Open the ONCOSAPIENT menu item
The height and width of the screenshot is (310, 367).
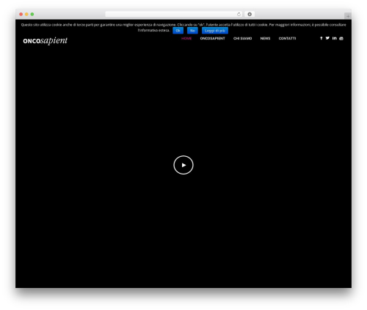coord(212,38)
